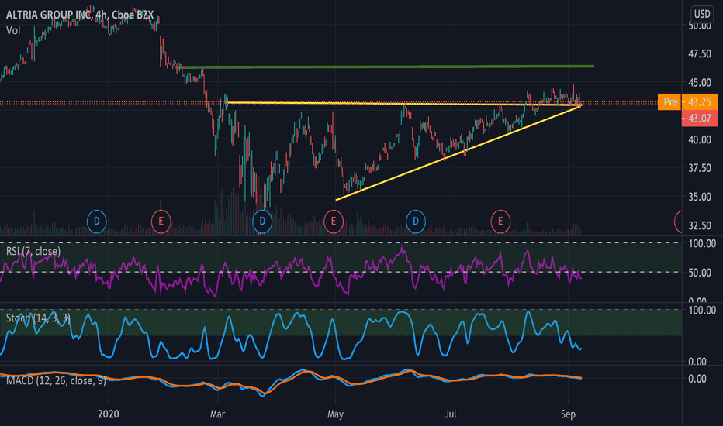Click the earnings 'E' marker before March
The image size is (723, 426).
coord(161,222)
